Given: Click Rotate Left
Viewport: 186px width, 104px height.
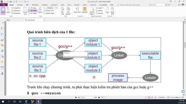Looking at the screenshot, I should 49,11.
